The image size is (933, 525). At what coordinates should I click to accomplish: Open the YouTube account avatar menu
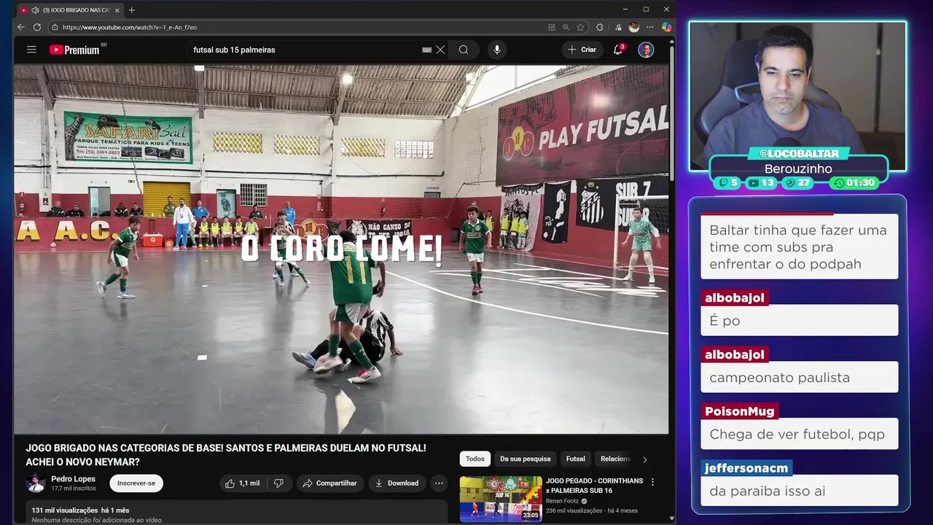point(646,50)
